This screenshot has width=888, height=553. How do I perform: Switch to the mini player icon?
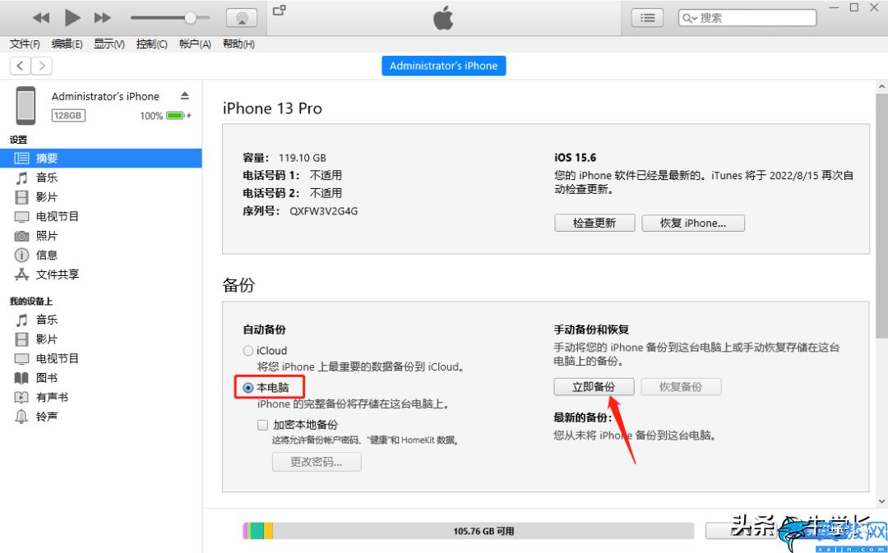(280, 10)
